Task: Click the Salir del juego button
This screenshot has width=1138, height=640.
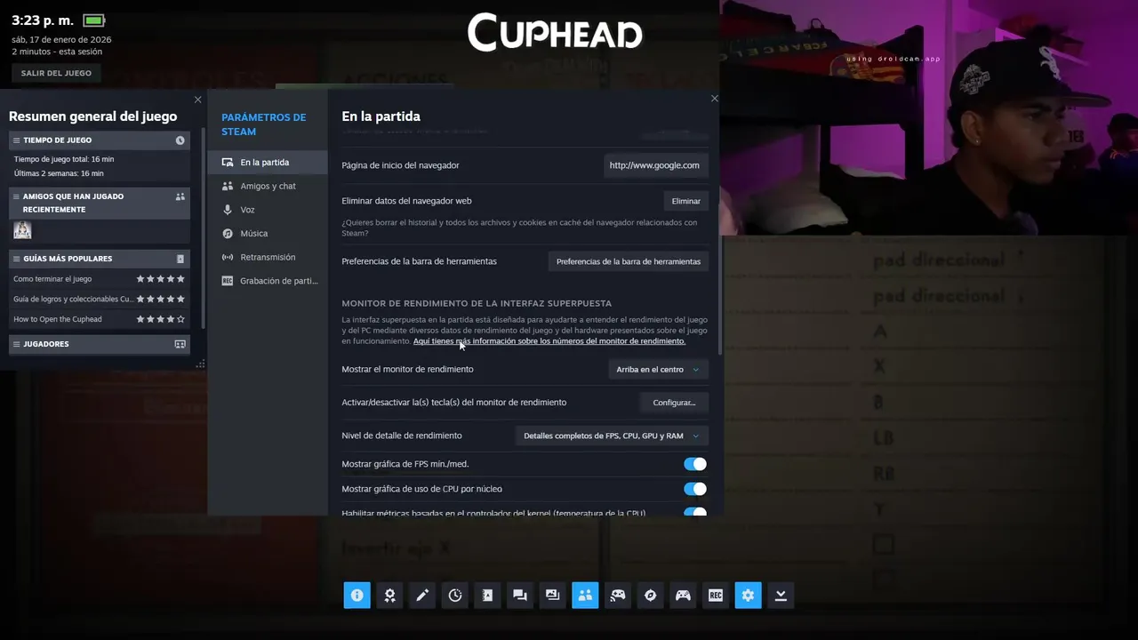Action: [56, 73]
